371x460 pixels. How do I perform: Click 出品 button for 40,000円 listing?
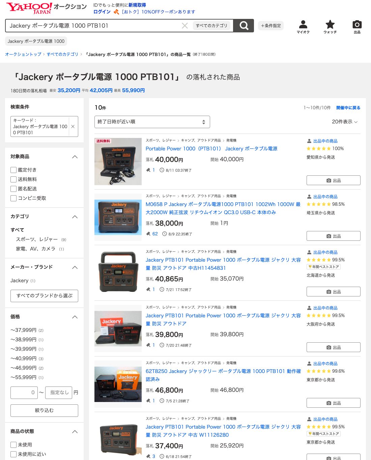tap(334, 180)
